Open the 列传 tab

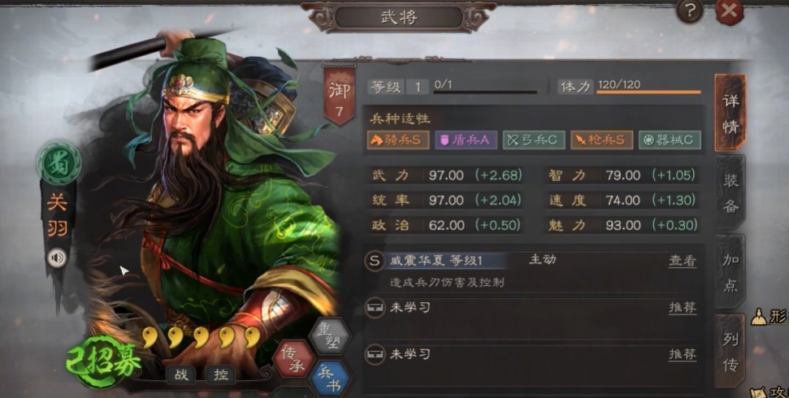click(730, 352)
